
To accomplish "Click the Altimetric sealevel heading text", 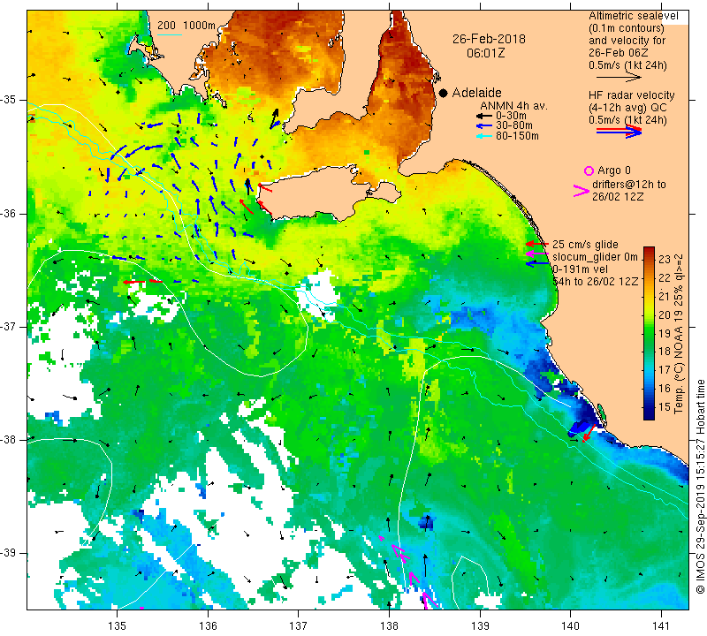I will click(634, 16).
